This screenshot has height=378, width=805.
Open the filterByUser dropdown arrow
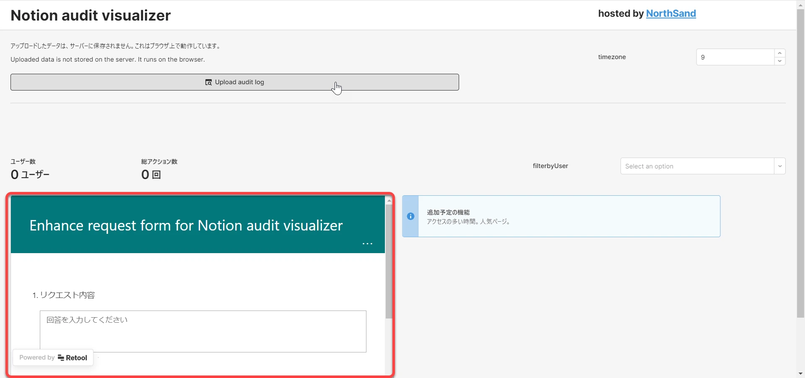point(780,166)
